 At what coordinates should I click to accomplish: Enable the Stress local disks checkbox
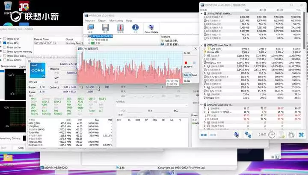(x=5, y=56)
